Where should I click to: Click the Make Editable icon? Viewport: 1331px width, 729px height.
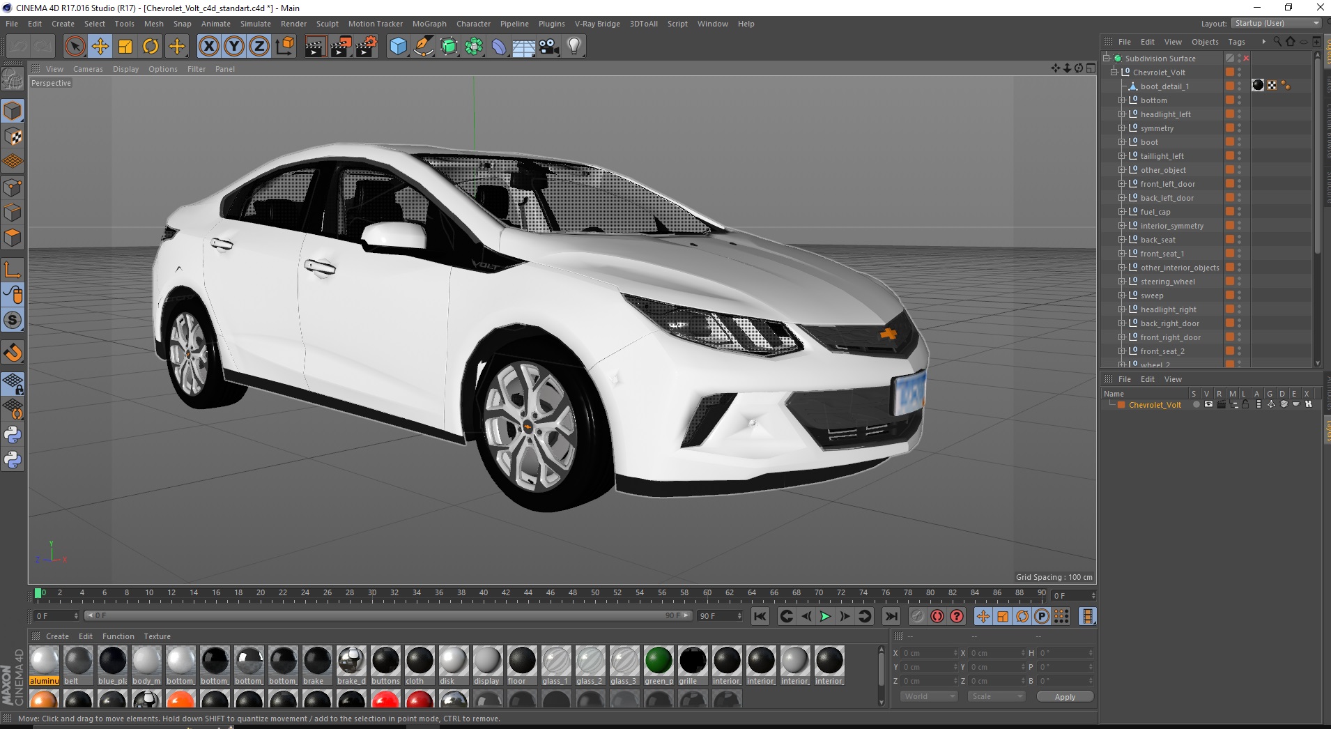(13, 80)
